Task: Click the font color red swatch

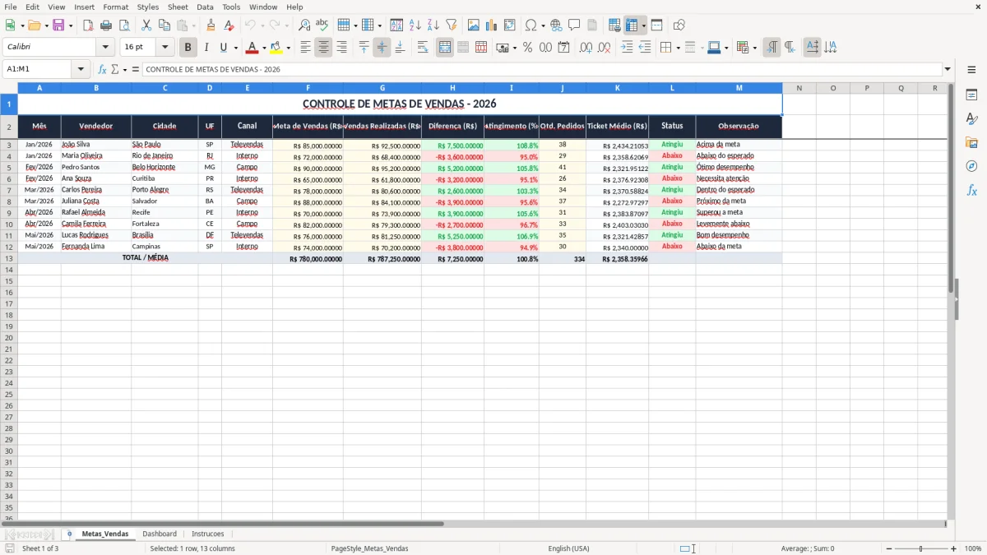Action: [253, 48]
